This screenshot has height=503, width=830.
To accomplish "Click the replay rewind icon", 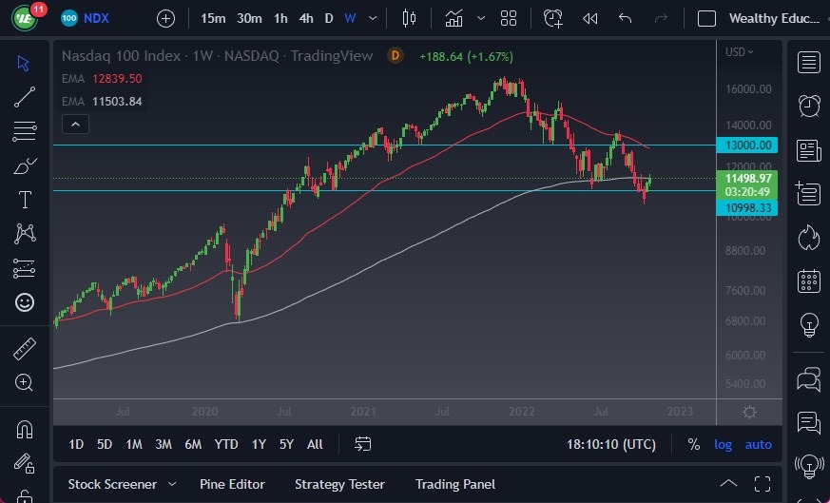I will click(x=589, y=18).
